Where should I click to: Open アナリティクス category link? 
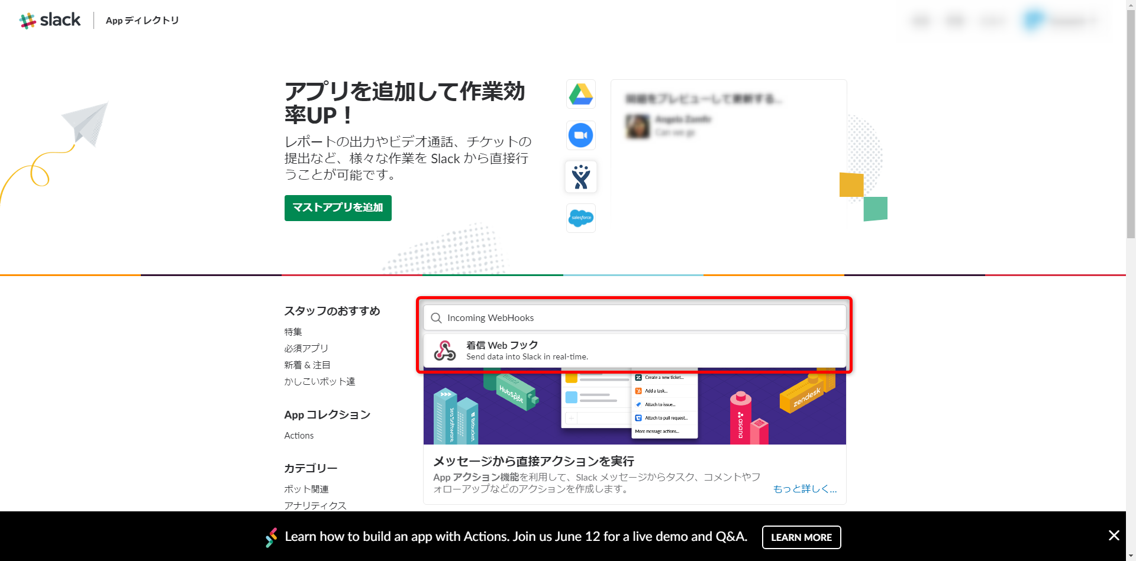click(315, 505)
